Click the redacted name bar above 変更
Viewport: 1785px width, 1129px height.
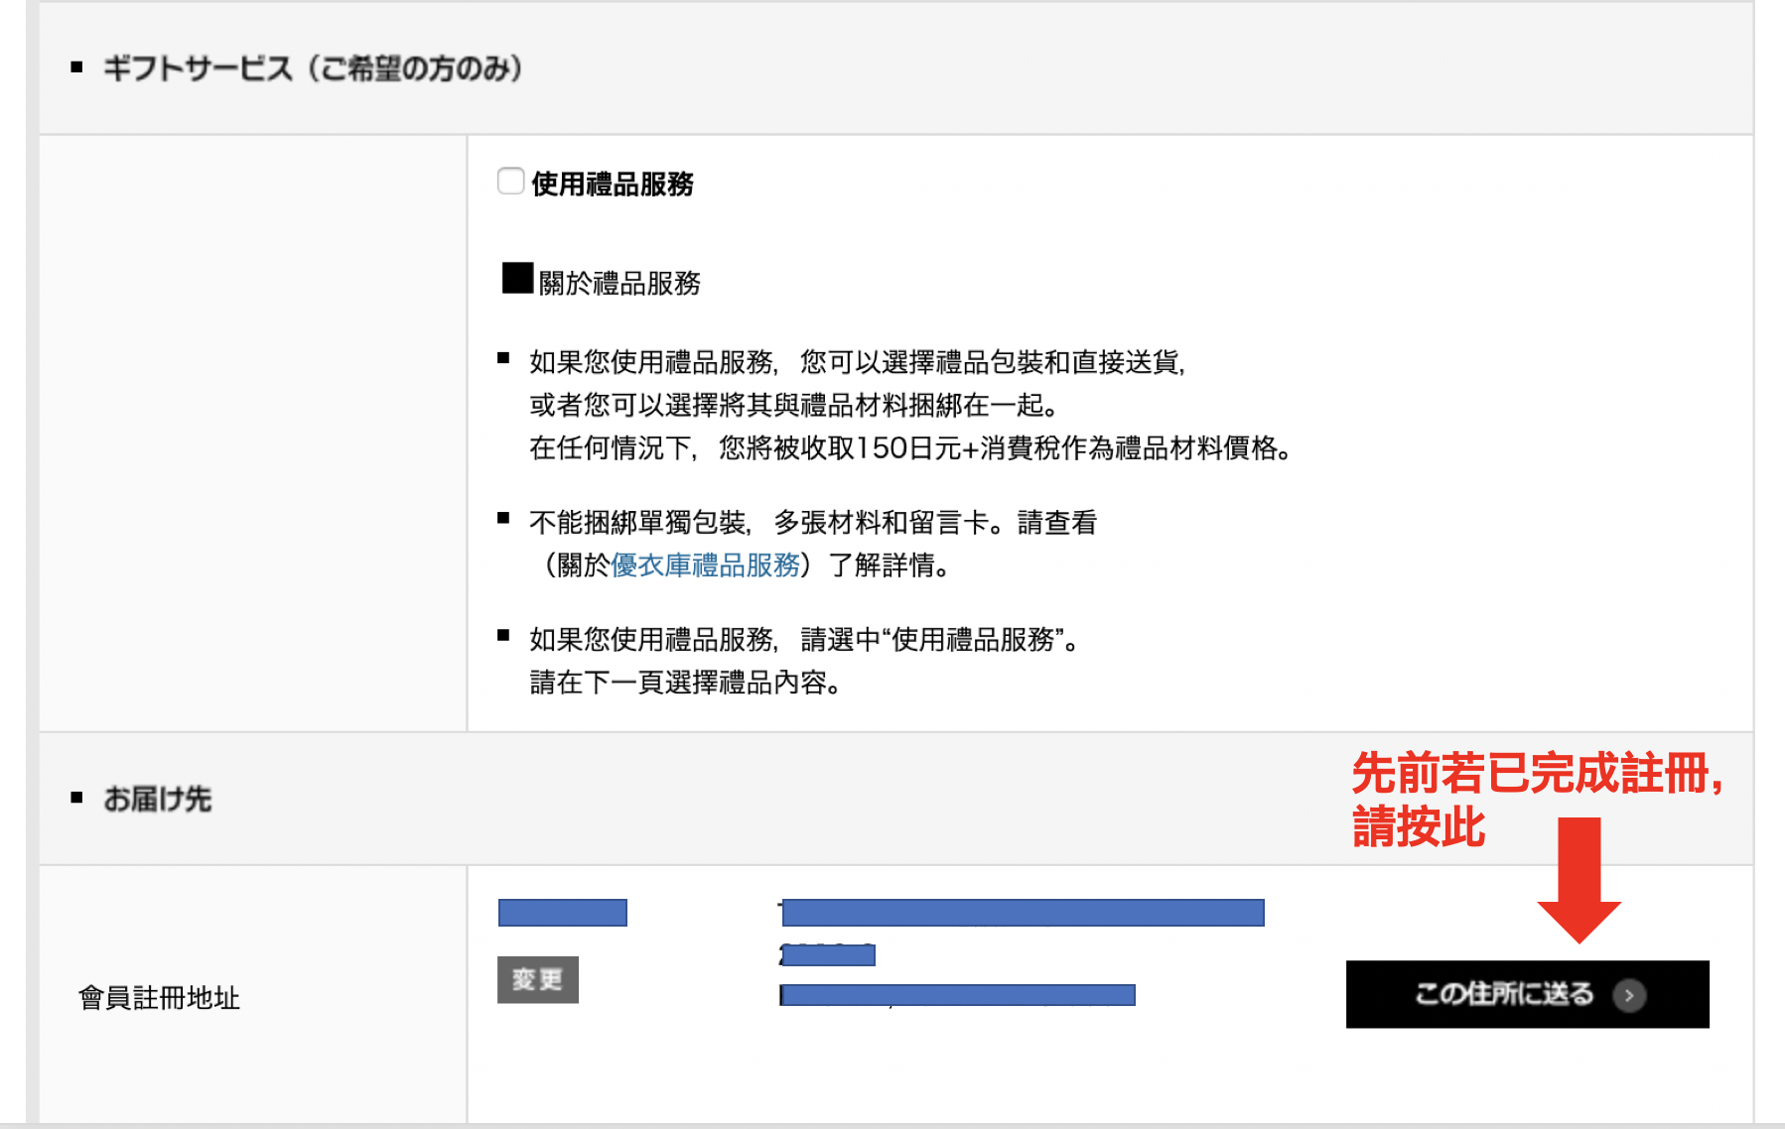[562, 913]
